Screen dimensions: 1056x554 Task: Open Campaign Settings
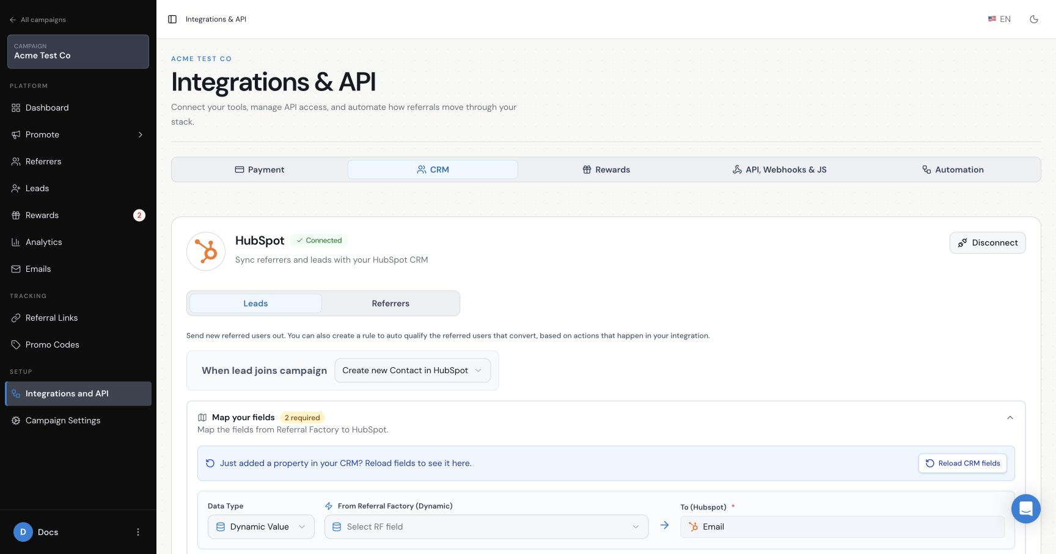(x=78, y=420)
